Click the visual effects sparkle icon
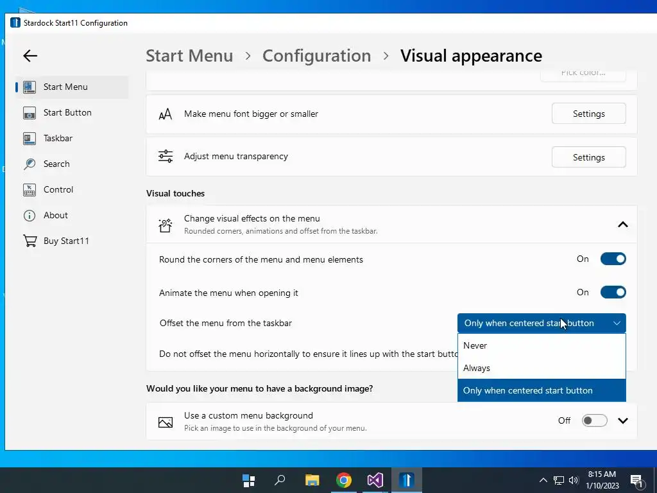The height and width of the screenshot is (493, 657). [x=165, y=225]
